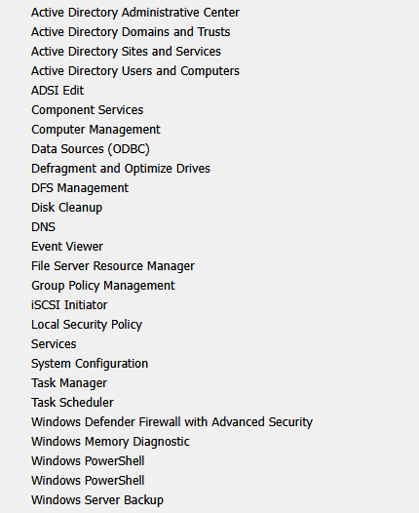The image size is (419, 513).
Task: Launch Defragment and Optimize Drives
Action: (121, 169)
